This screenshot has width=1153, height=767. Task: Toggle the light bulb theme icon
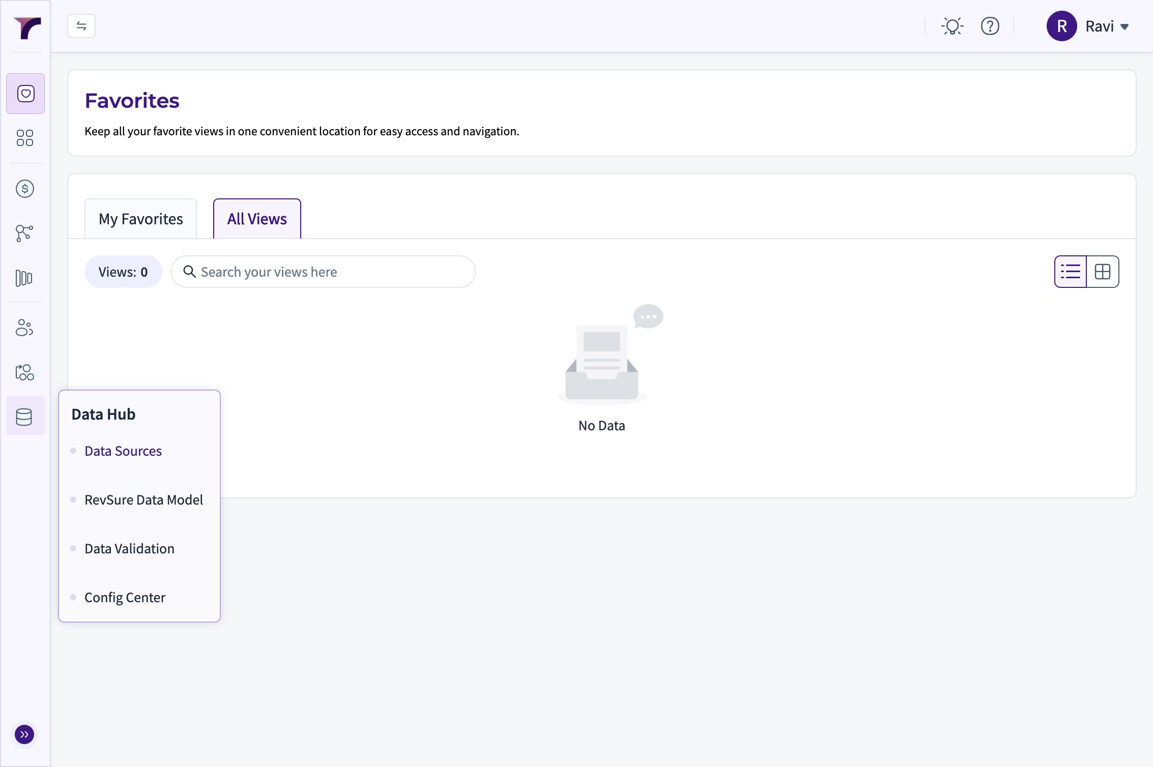point(952,26)
